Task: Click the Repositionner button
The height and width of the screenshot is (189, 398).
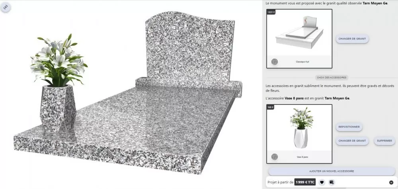Action: click(349, 127)
